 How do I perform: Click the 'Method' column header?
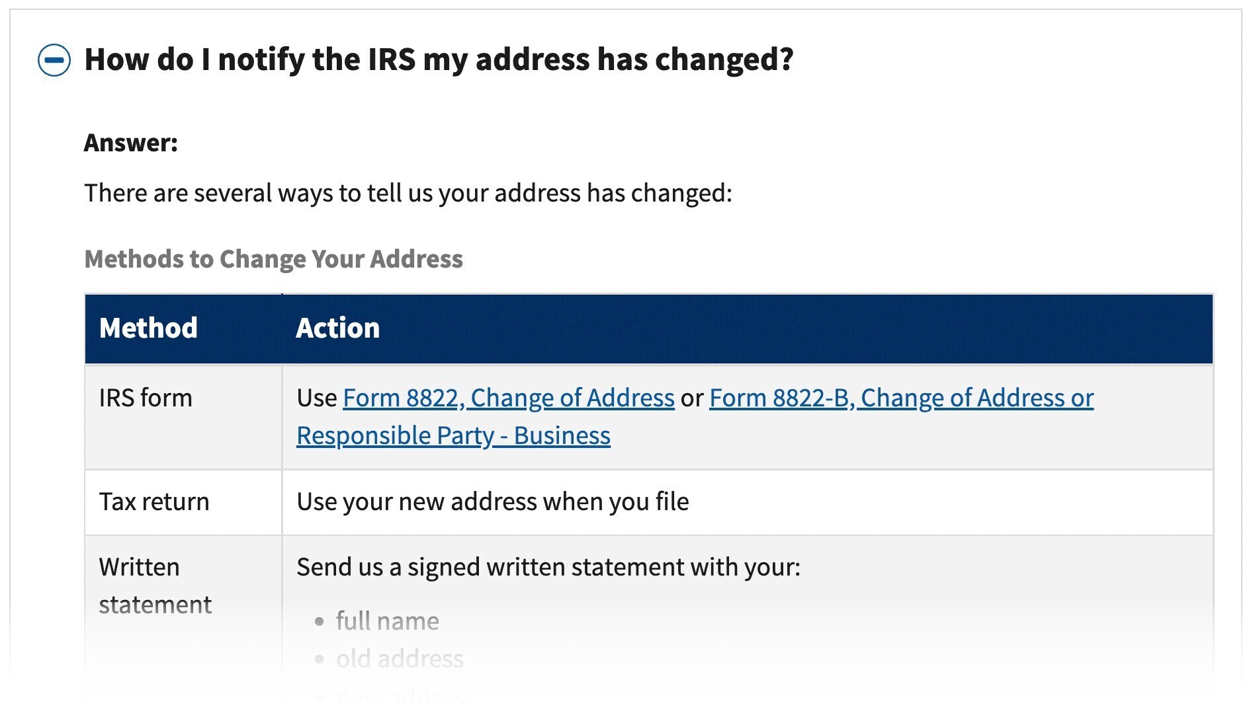coord(183,328)
